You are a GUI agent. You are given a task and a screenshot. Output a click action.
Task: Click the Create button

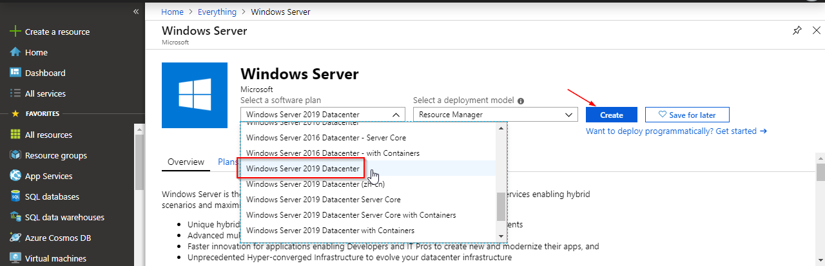pos(612,115)
